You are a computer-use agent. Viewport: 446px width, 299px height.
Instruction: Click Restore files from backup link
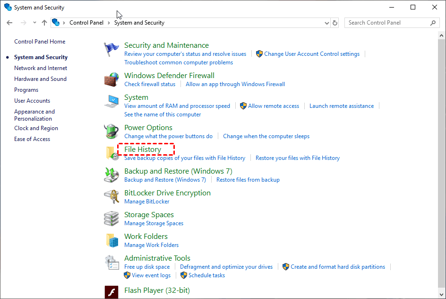(x=248, y=180)
